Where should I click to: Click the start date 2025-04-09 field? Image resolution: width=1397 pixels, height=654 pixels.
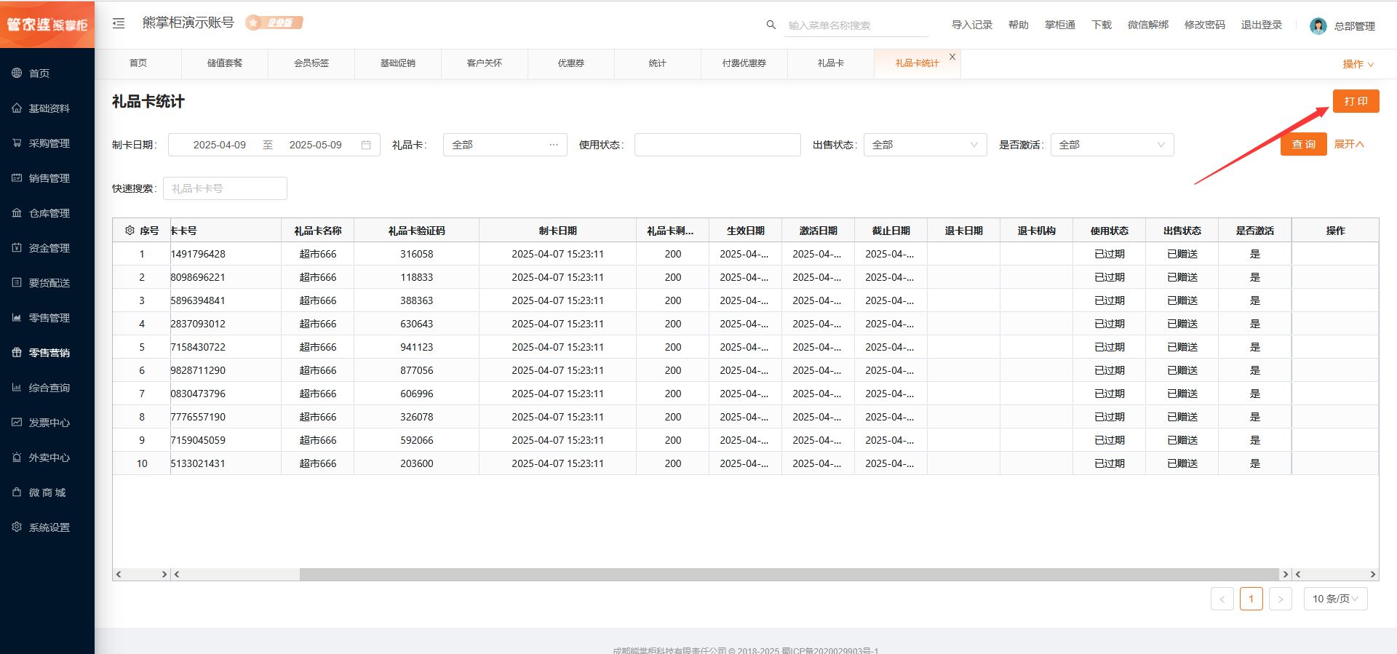point(220,145)
